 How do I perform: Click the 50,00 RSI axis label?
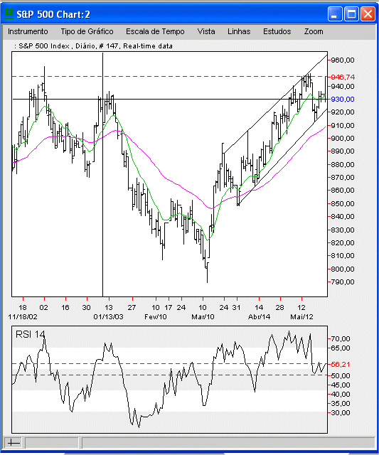pos(341,375)
